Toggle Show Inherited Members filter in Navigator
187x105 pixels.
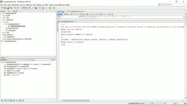point(2,100)
